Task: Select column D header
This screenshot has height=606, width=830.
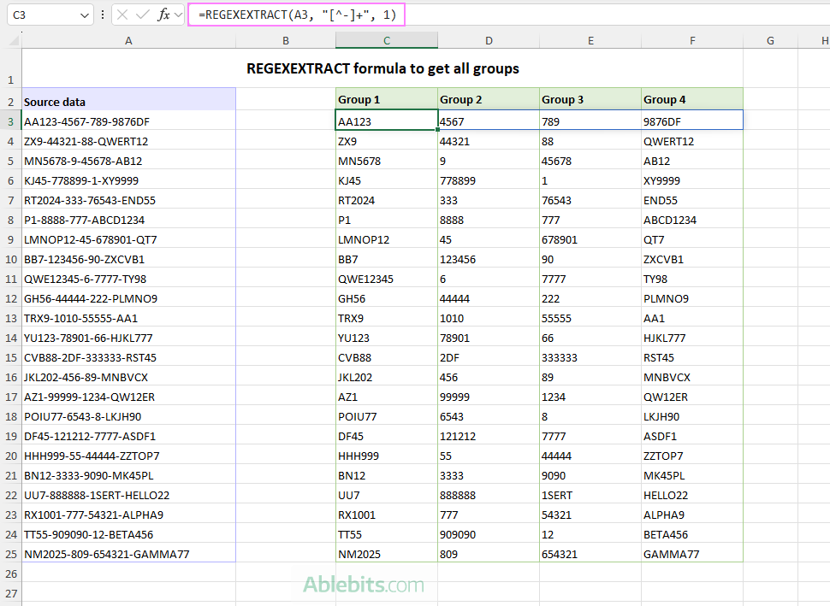Action: [x=489, y=41]
